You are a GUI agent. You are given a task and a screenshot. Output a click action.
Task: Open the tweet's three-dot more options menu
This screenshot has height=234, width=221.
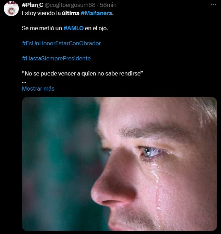pos(213,5)
